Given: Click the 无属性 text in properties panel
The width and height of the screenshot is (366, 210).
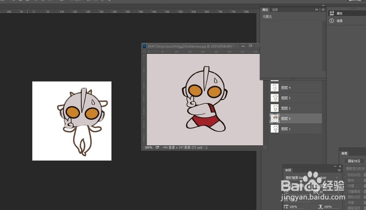Looking at the screenshot, I should coord(267,17).
